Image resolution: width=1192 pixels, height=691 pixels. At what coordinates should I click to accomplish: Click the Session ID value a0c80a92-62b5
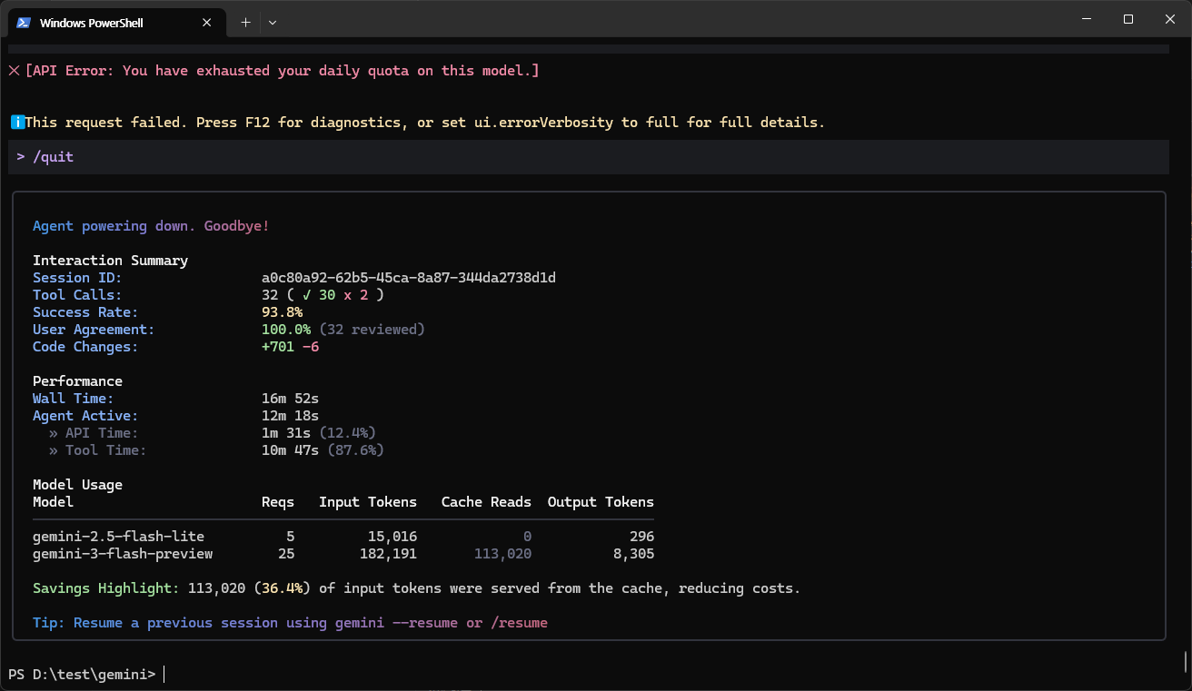(x=409, y=277)
